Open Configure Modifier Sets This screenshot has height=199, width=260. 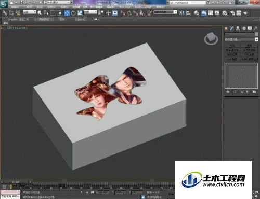point(254,92)
